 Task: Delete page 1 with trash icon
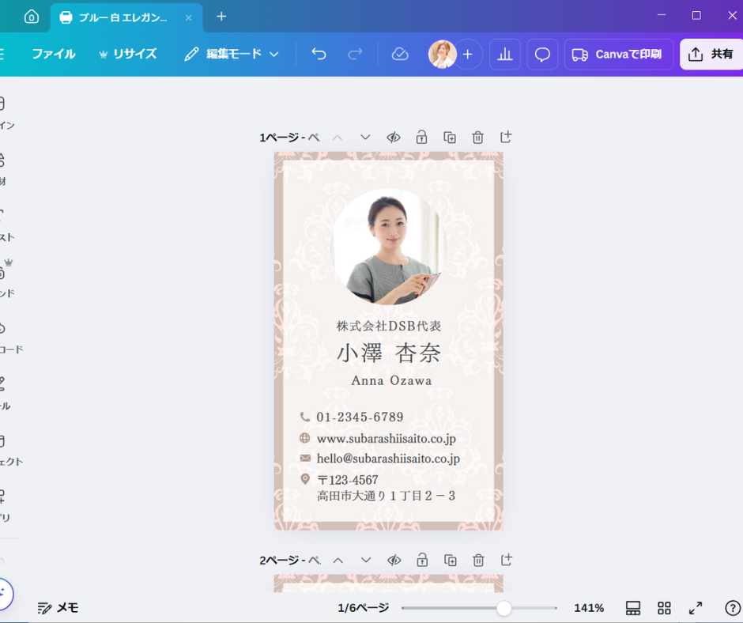pos(478,137)
